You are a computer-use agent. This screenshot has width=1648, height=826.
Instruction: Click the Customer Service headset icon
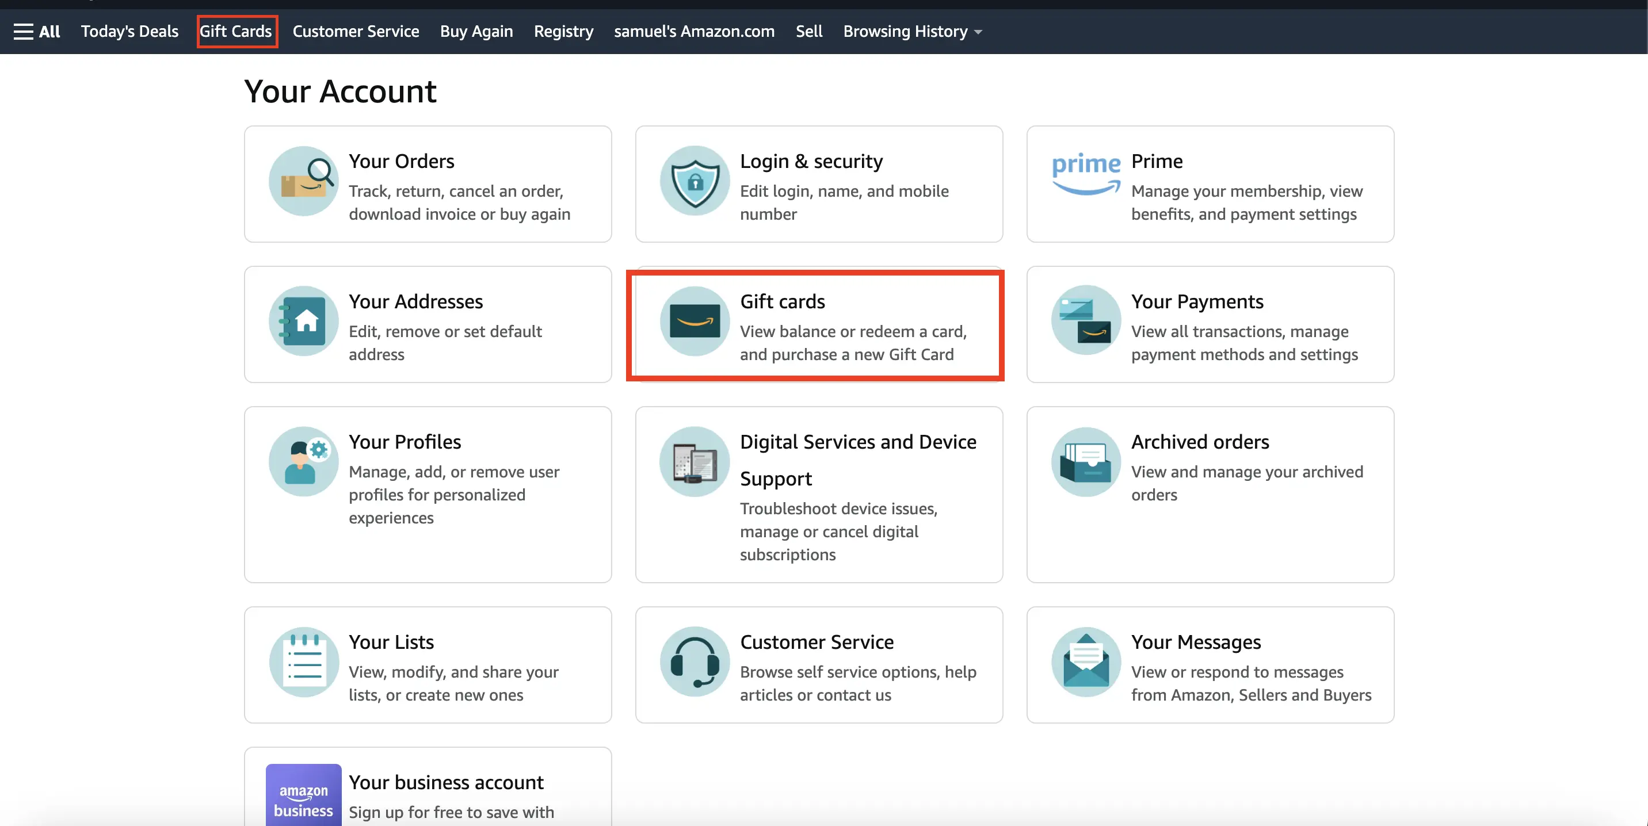coord(695,661)
